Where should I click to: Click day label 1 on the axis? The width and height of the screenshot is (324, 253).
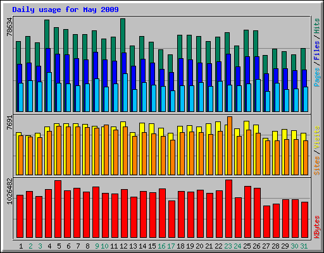pyautogui.click(x=21, y=246)
